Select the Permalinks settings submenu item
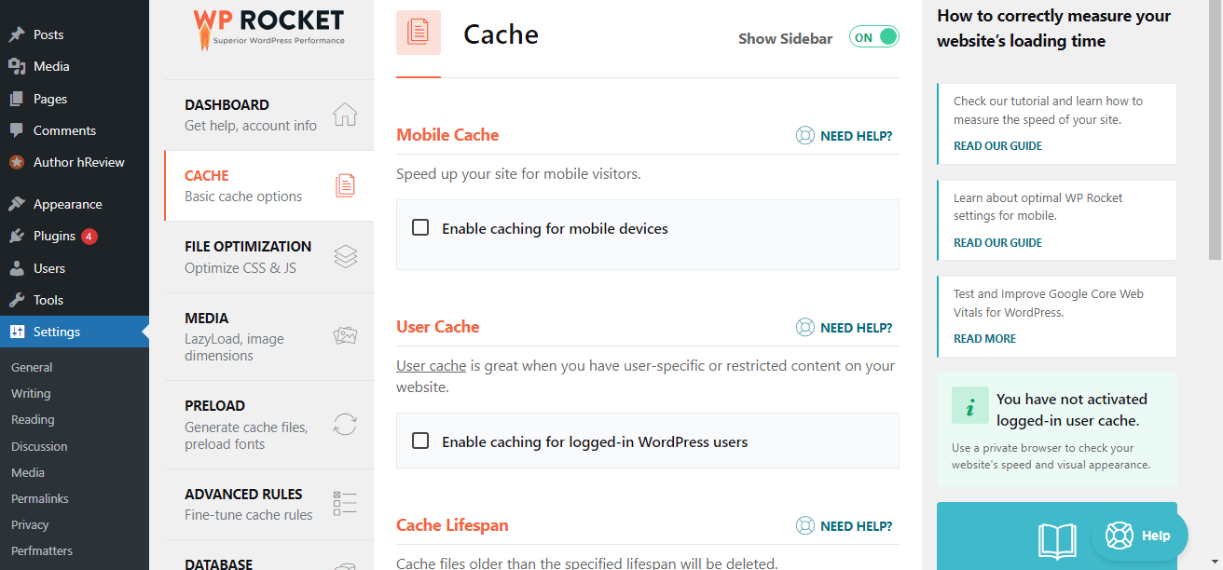 pyautogui.click(x=39, y=498)
